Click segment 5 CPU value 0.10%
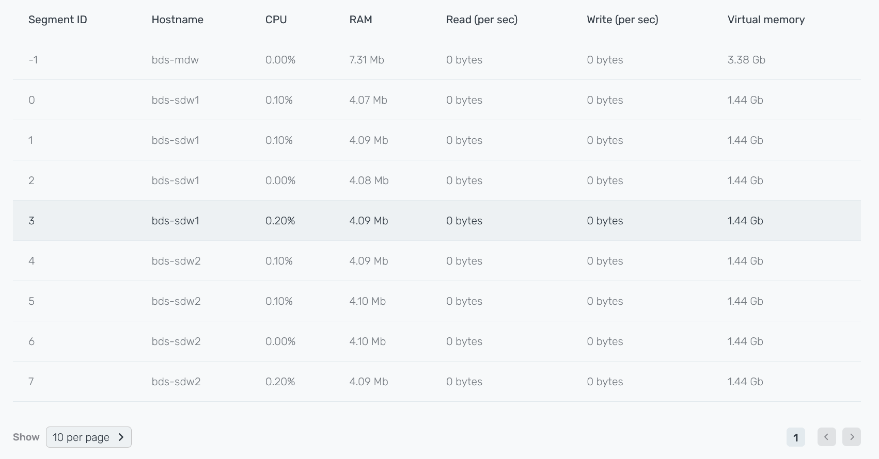The height and width of the screenshot is (459, 879). [279, 301]
